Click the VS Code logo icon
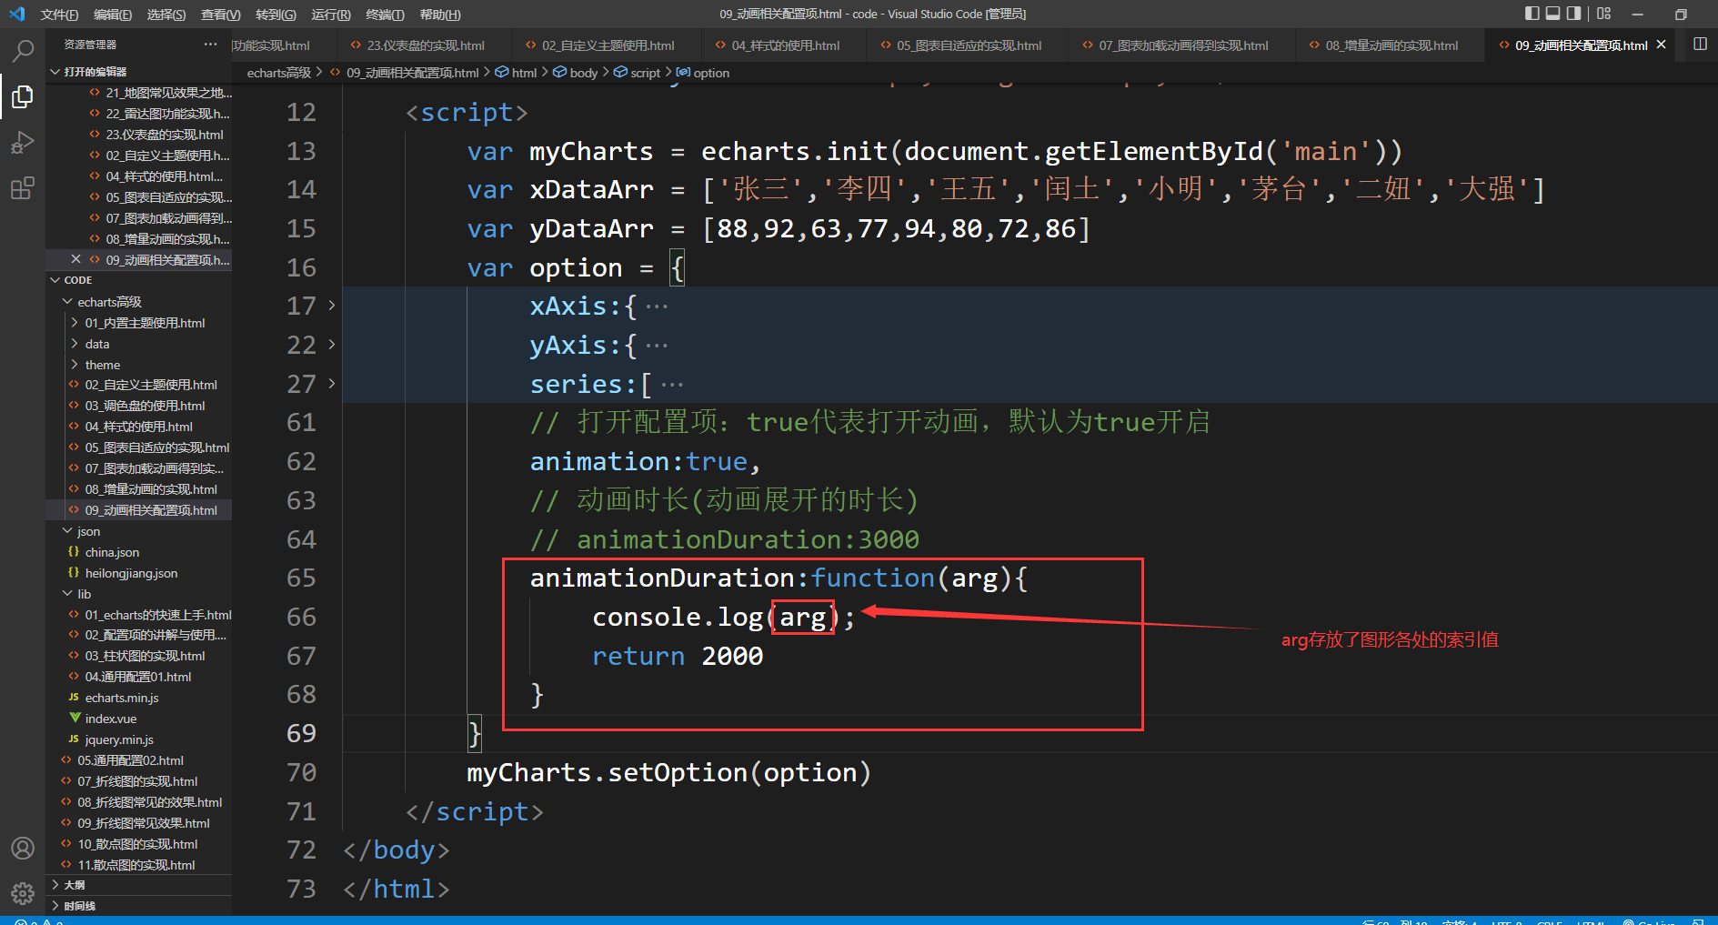 tap(16, 14)
